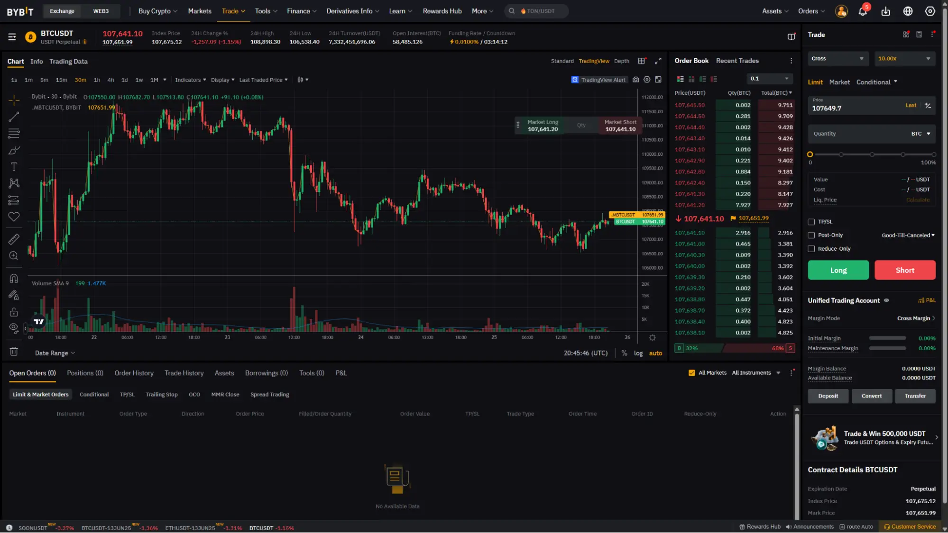Click the Convert button
948x533 pixels.
pos(871,396)
